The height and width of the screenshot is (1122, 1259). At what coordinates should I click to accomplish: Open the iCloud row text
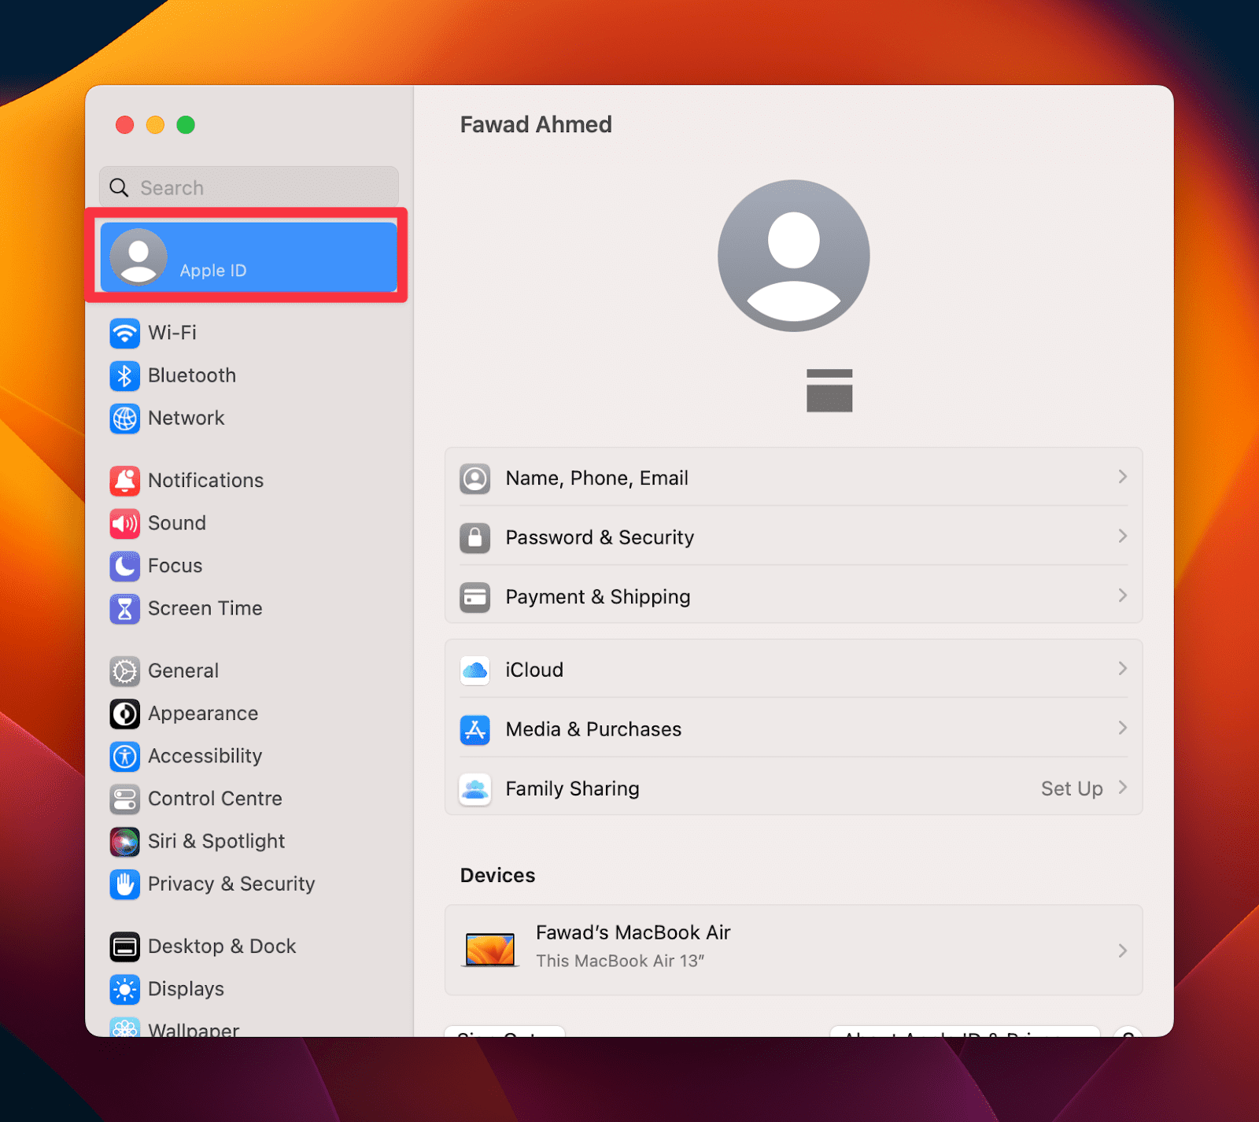coord(534,670)
